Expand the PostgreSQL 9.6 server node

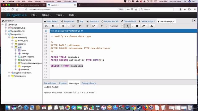pyautogui.click(x=6, y=28)
